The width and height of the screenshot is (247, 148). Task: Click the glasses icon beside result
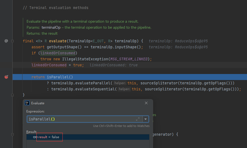point(35,137)
